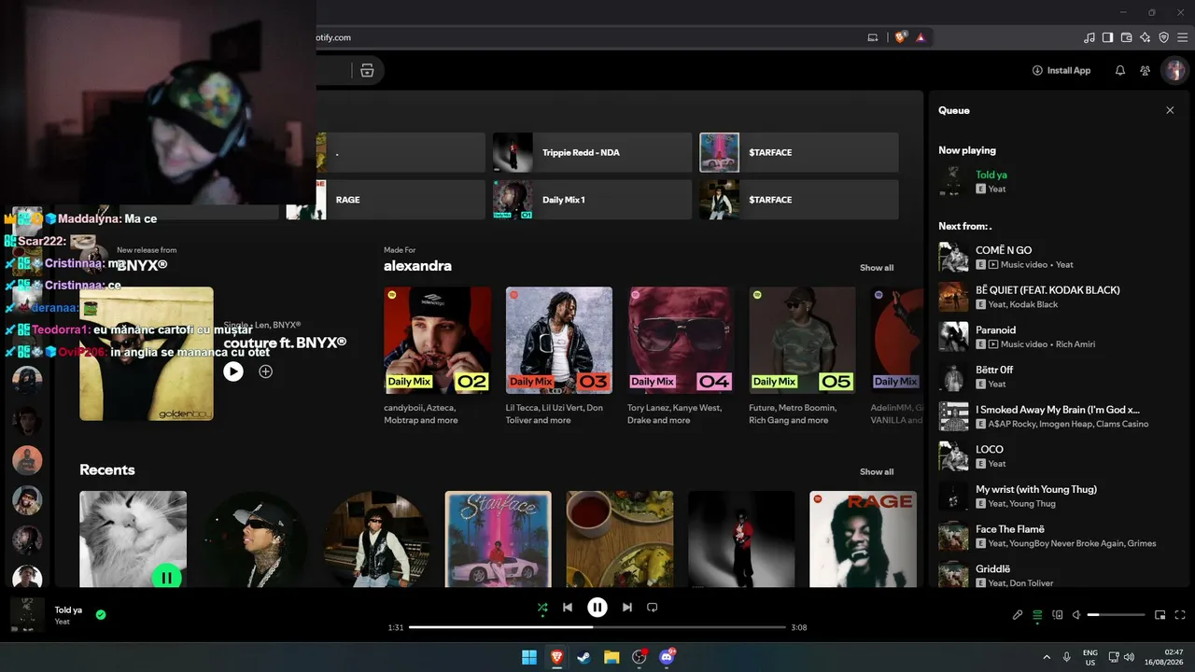Screen dimensions: 1195x672
Task: Show hidden system tray icons
Action: tap(1046, 657)
